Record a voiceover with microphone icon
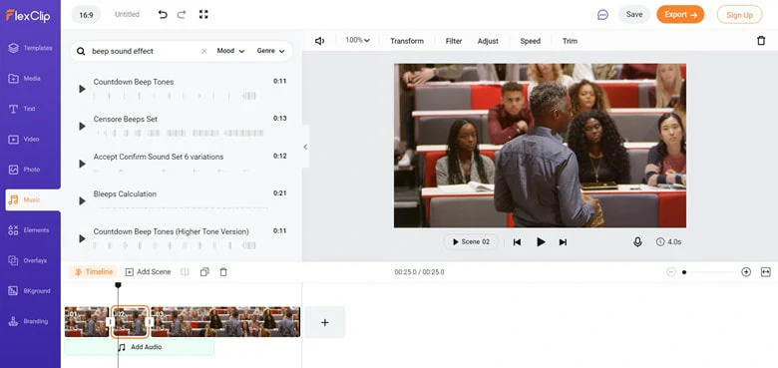Screen dimensions: 778x368 [637, 242]
